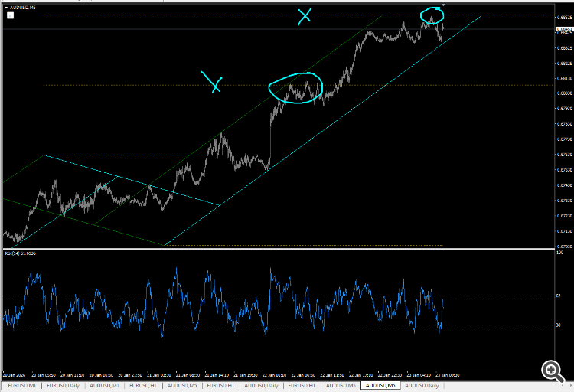574x392 pixels.
Task: Click the current price label 0.68451
Action: [x=564, y=29]
